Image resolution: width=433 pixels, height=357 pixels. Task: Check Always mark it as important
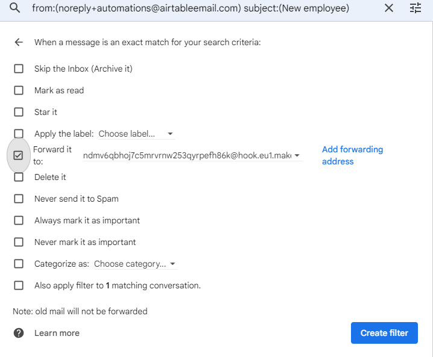coord(19,220)
